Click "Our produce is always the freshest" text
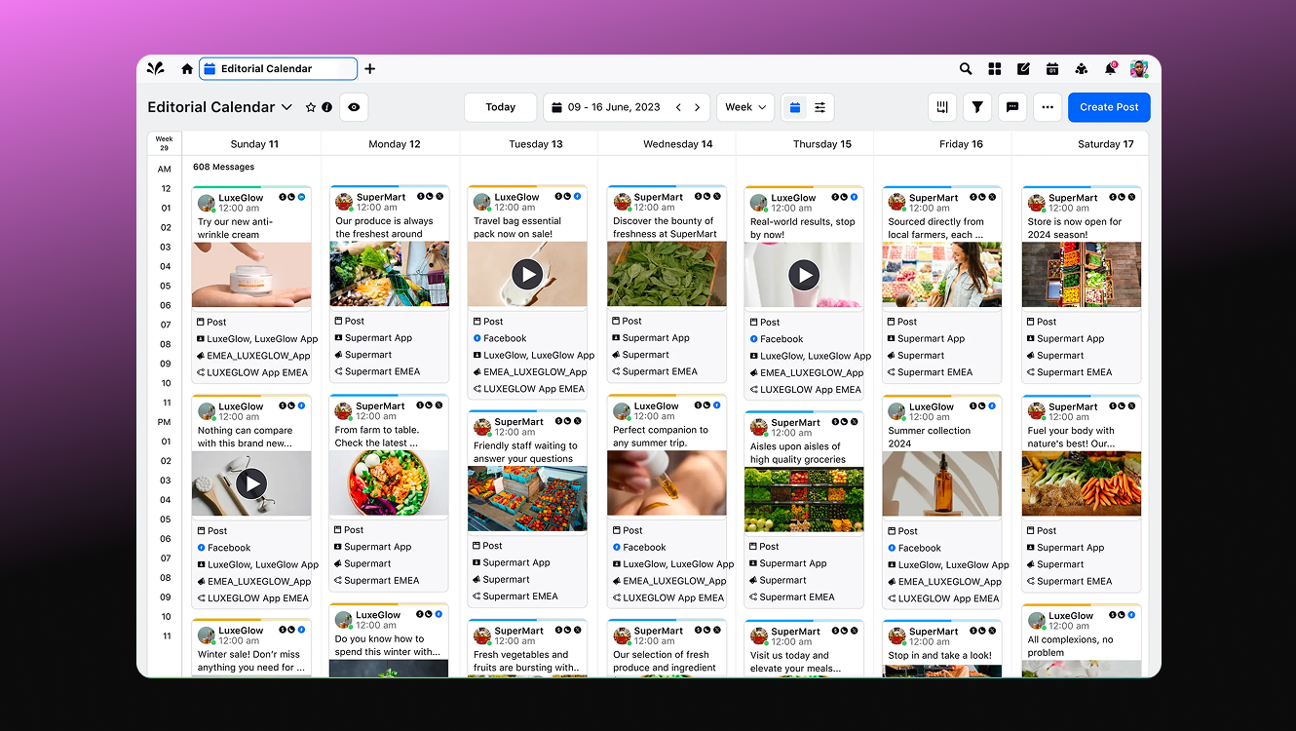Viewport: 1296px width, 731px height. click(x=384, y=228)
